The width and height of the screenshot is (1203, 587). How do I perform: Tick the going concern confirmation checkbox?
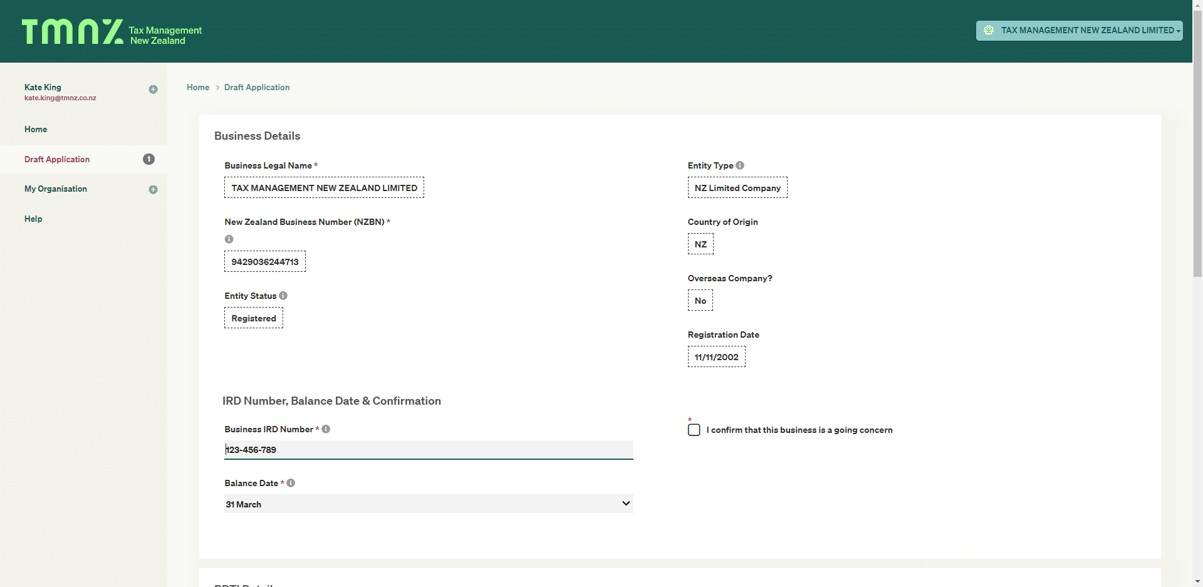(694, 430)
